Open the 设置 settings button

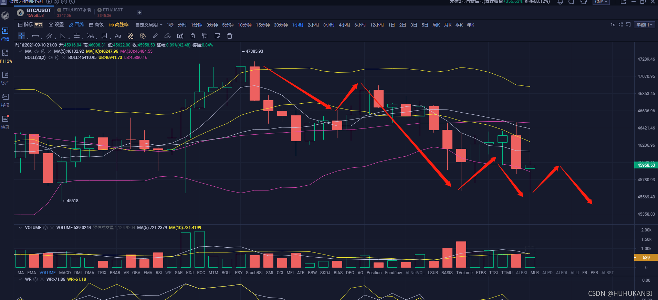point(56,25)
